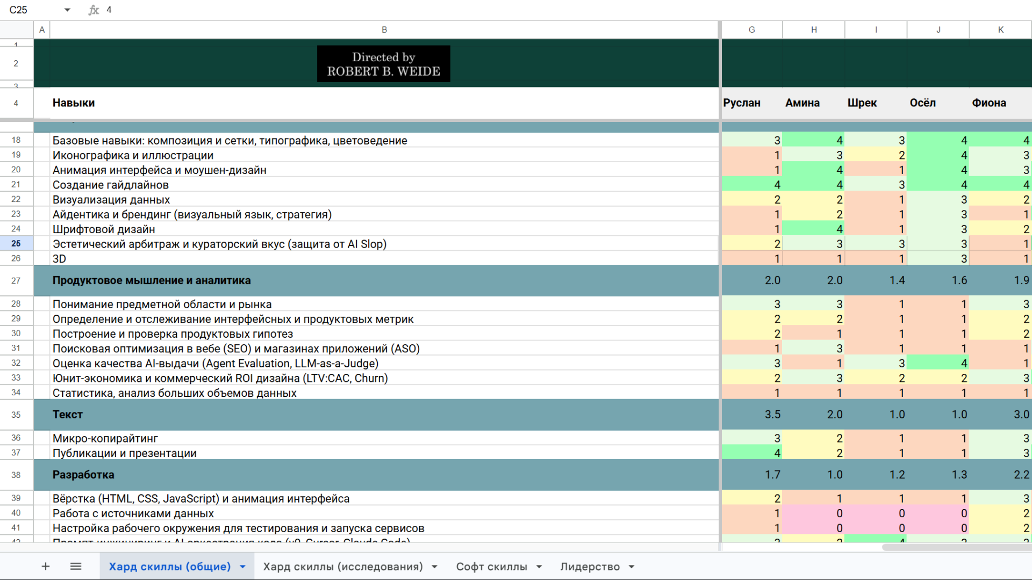This screenshot has height=580, width=1032.
Task: Open the Name box dropdown arrow
Action: point(67,10)
